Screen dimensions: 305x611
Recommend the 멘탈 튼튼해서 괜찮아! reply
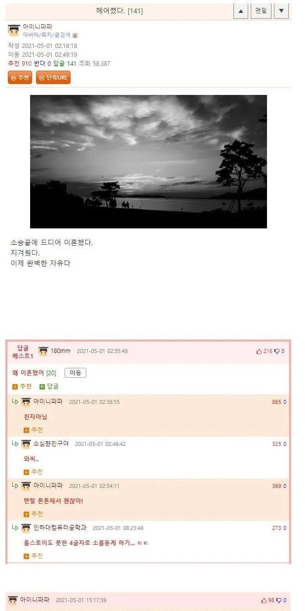pyautogui.click(x=34, y=514)
